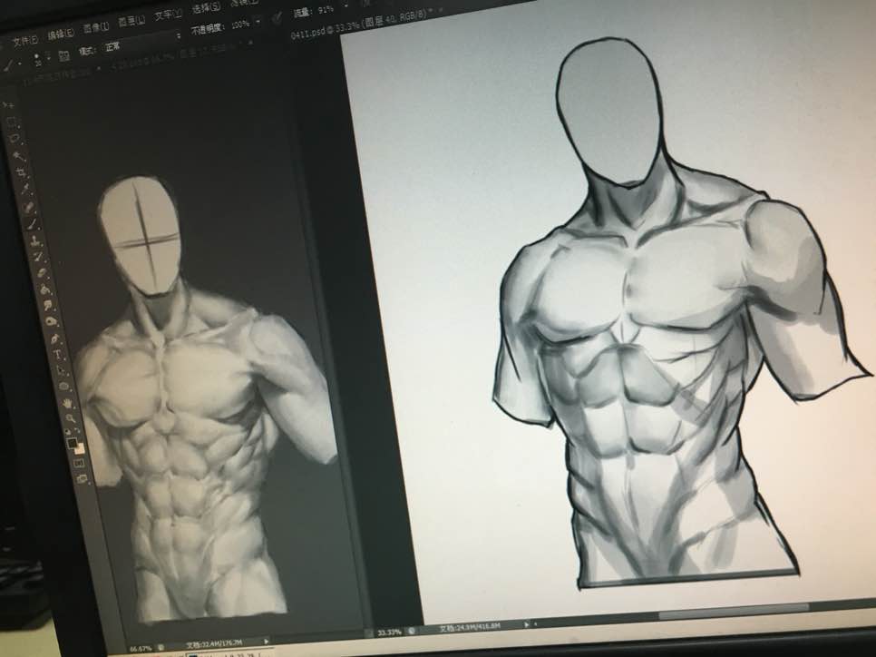Click the 66.67% zoom field
This screenshot has height=657, width=876.
(x=141, y=649)
